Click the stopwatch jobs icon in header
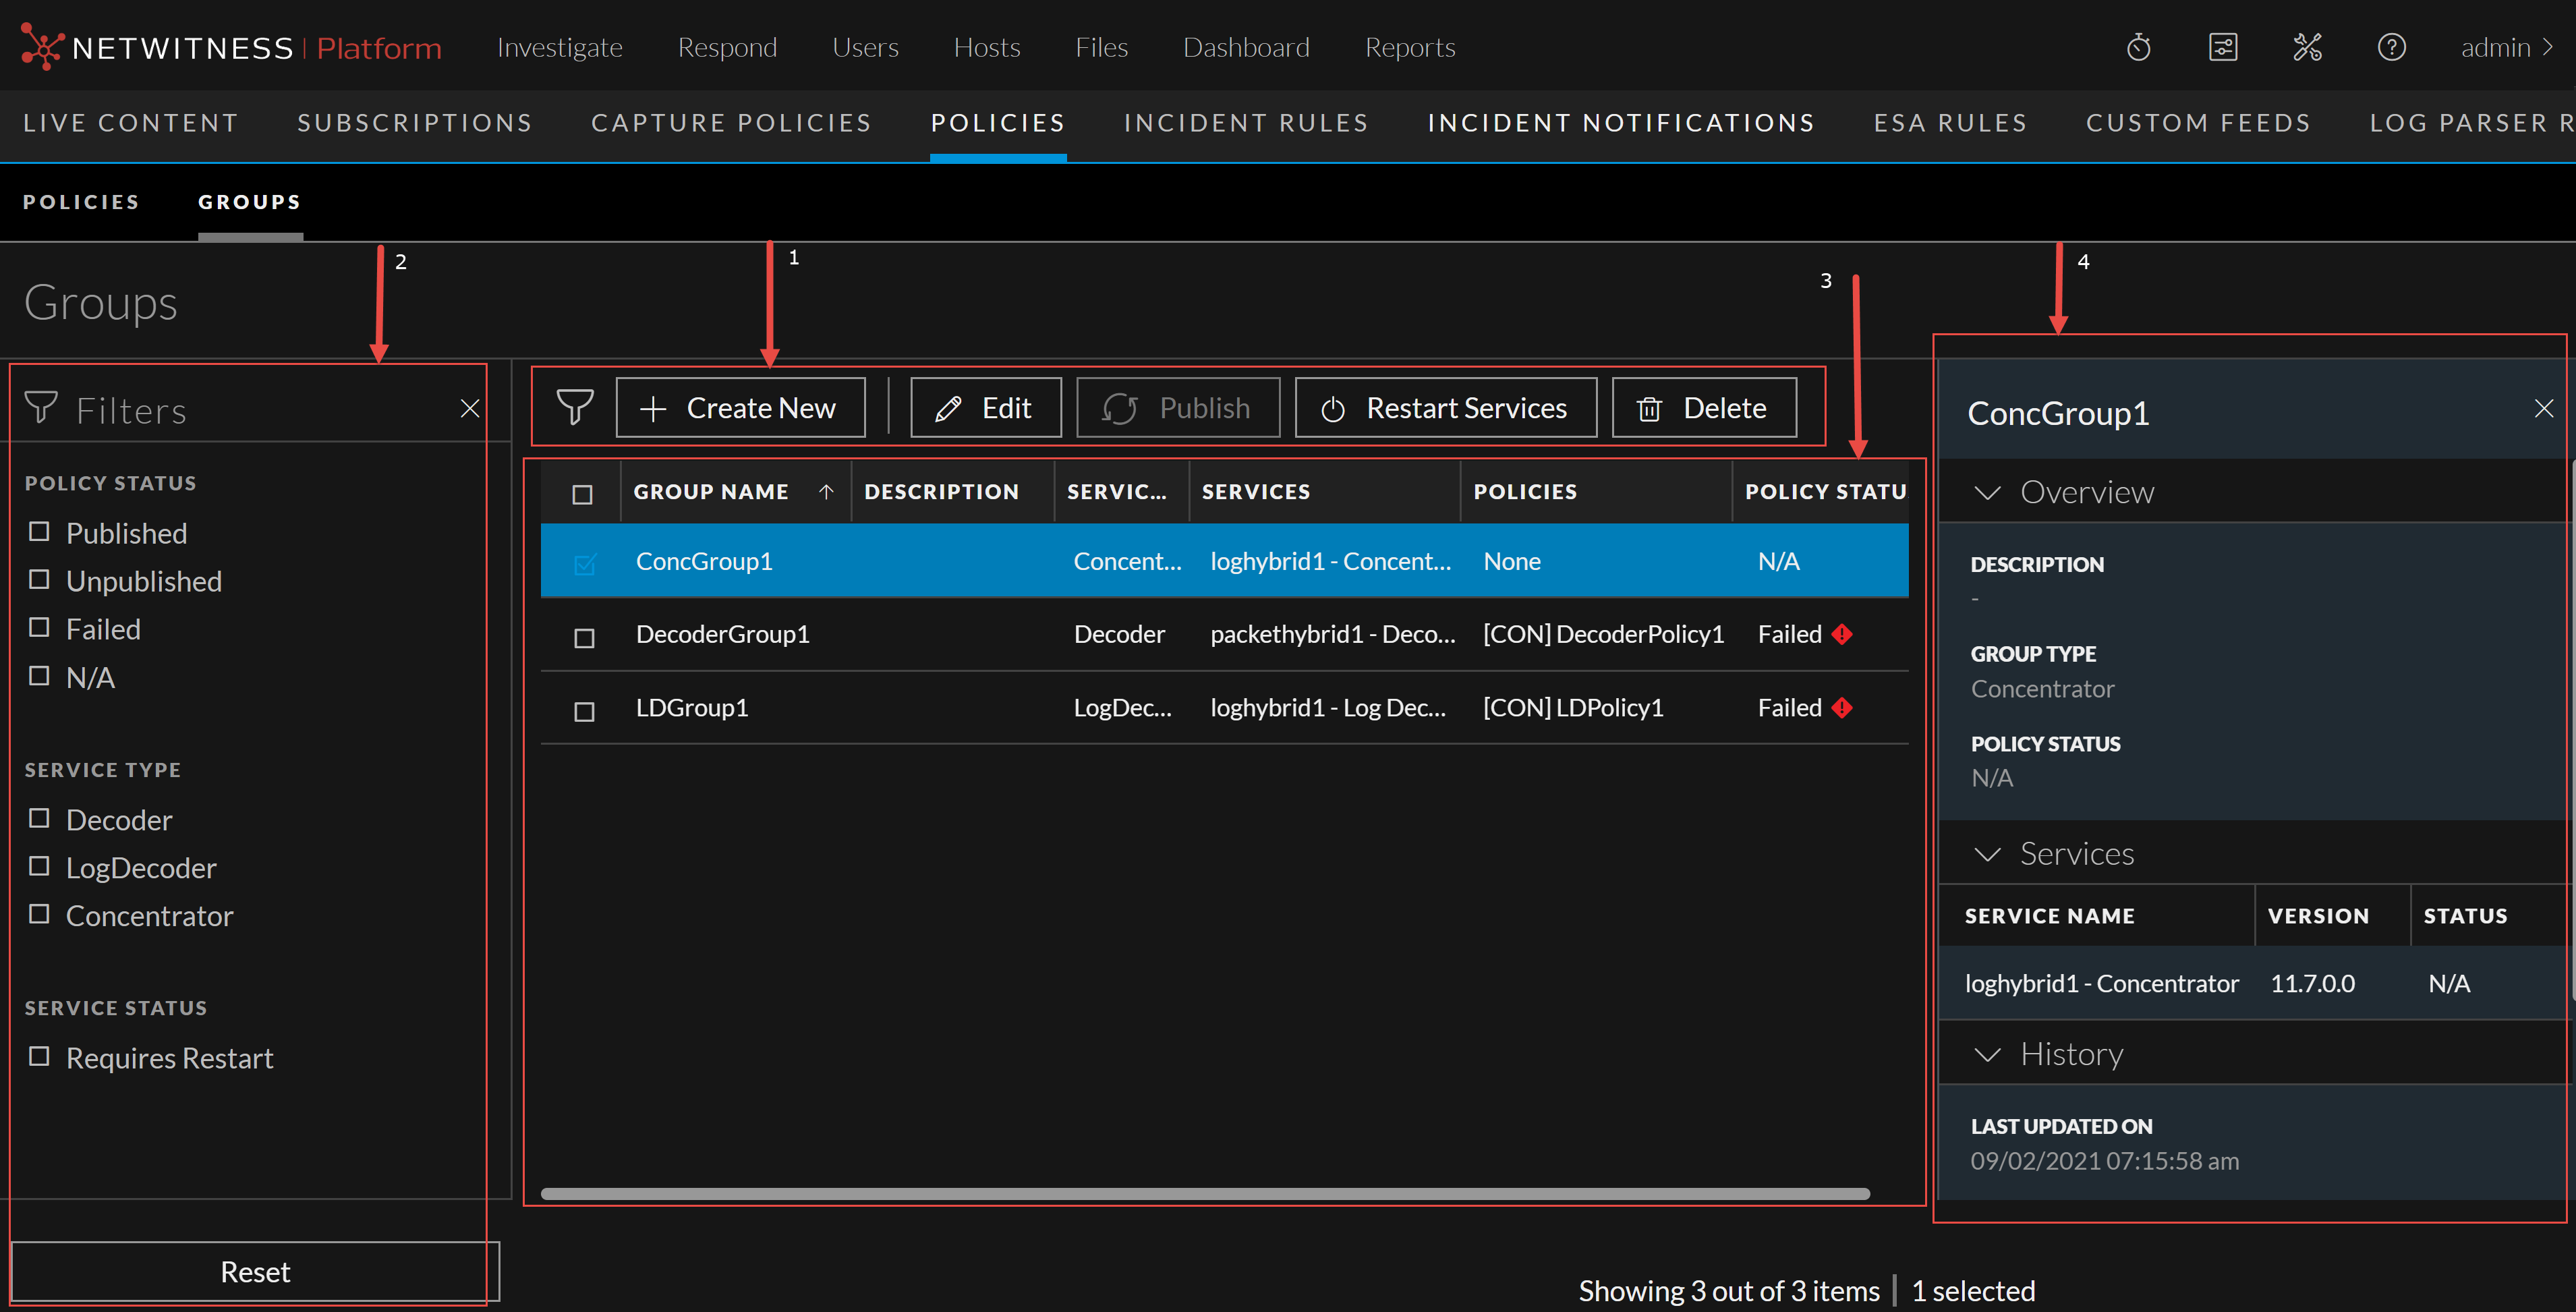This screenshot has height=1312, width=2576. 2138,47
